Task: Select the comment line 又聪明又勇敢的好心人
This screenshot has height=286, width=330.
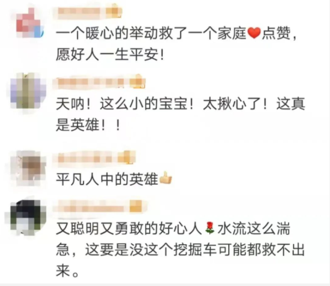Action: click(129, 229)
